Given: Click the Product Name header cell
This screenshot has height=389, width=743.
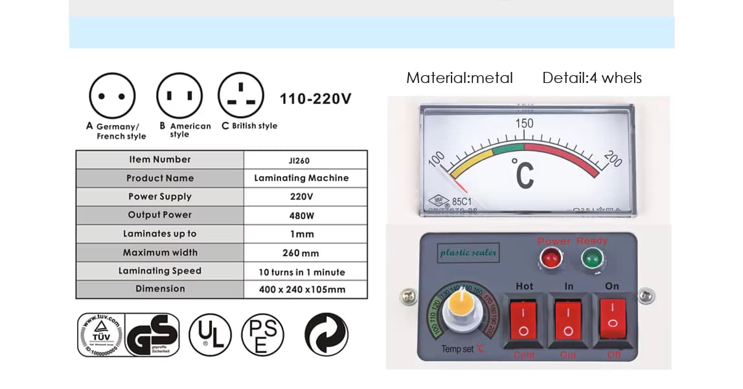Looking at the screenshot, I should pos(160,178).
